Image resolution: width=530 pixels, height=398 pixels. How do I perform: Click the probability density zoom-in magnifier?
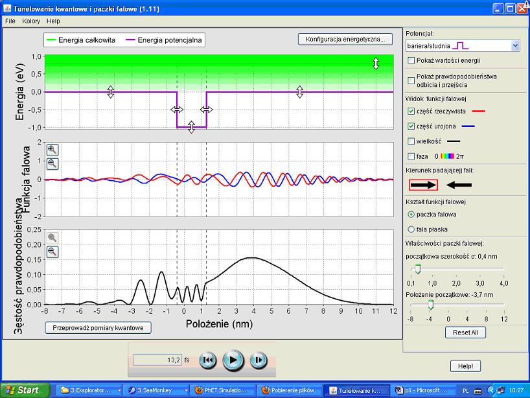(52, 238)
